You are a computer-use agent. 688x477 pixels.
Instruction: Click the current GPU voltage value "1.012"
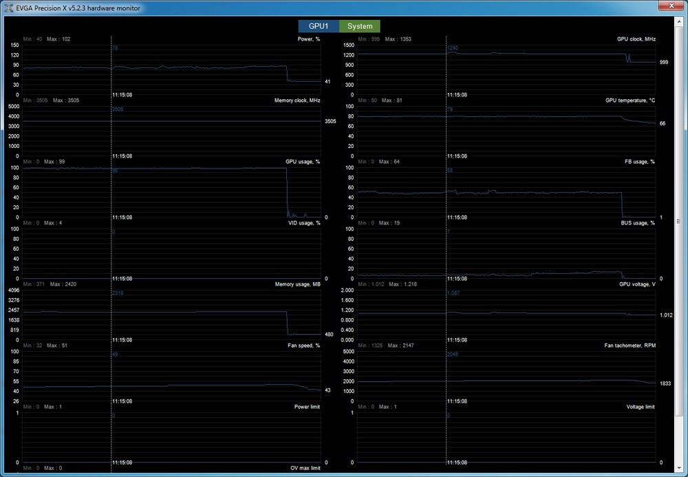pyautogui.click(x=666, y=315)
